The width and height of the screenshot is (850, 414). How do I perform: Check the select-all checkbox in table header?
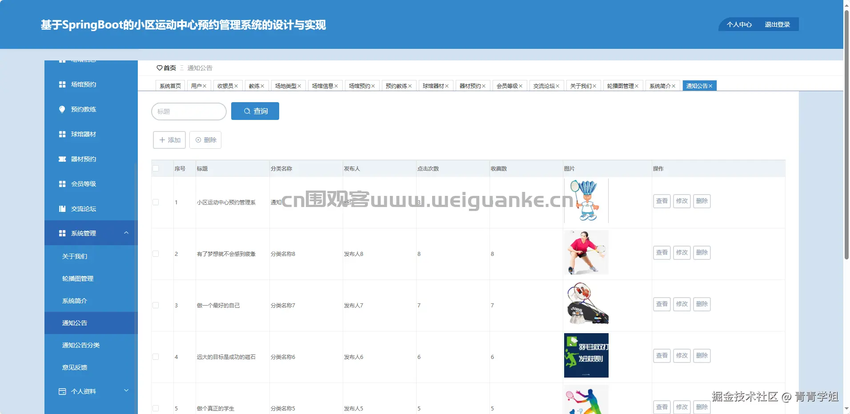pyautogui.click(x=156, y=168)
